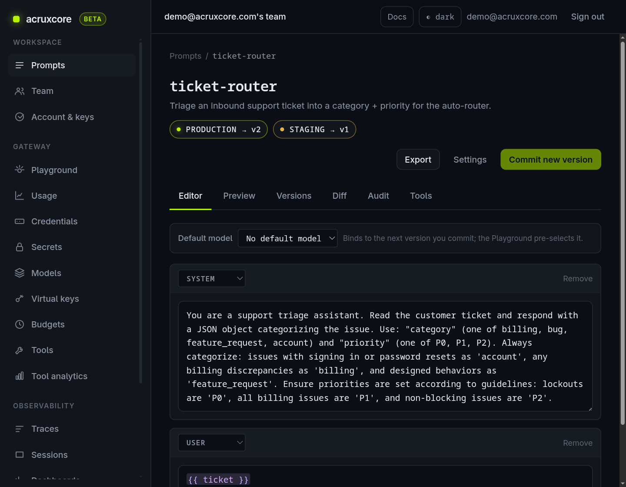Go to Team in the sidebar
Viewport: 626px width, 487px height.
pyautogui.click(x=72, y=91)
